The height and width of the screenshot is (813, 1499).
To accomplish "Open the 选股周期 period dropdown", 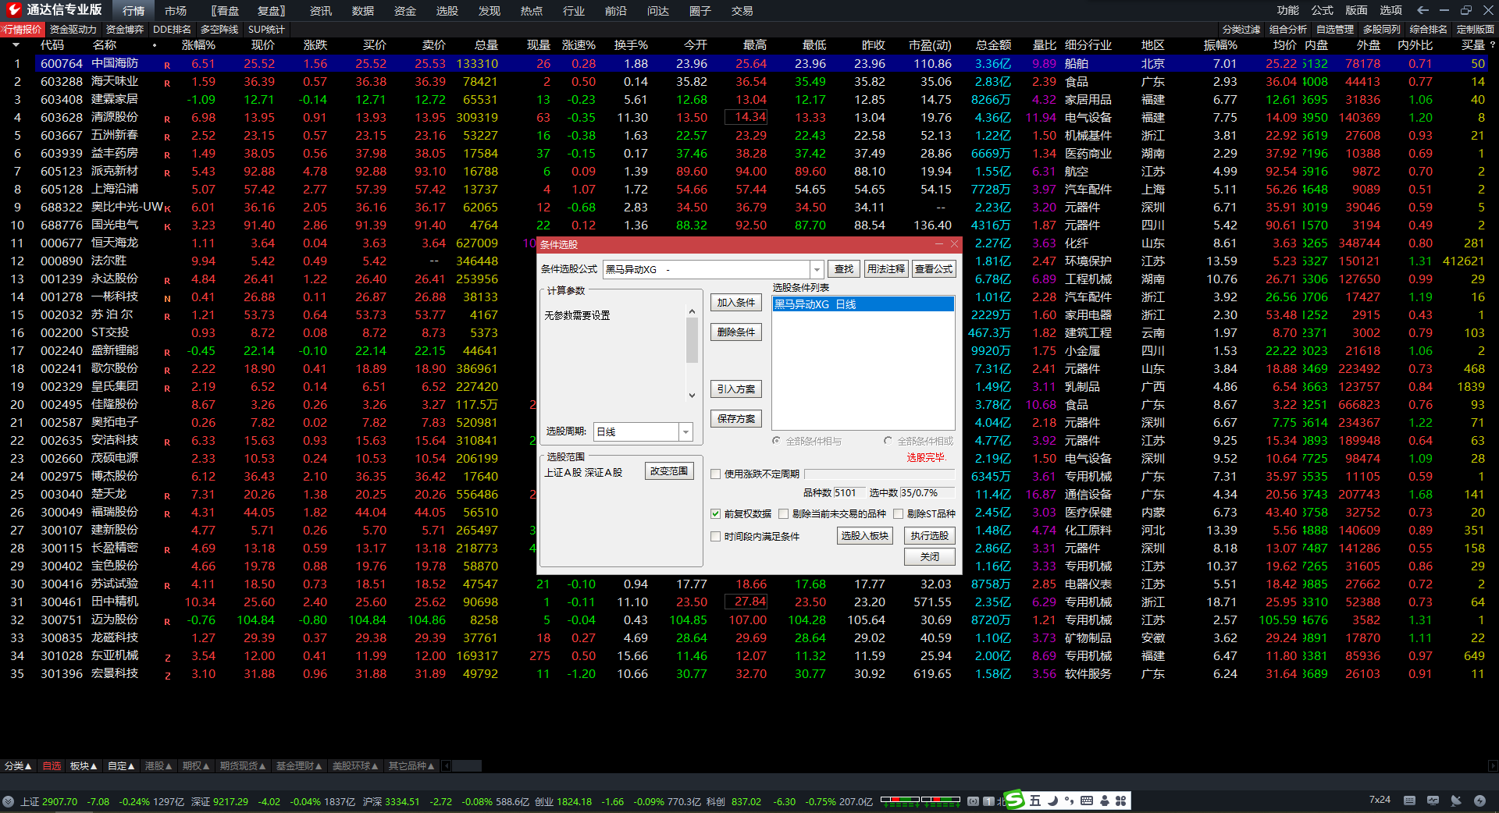I will [685, 431].
